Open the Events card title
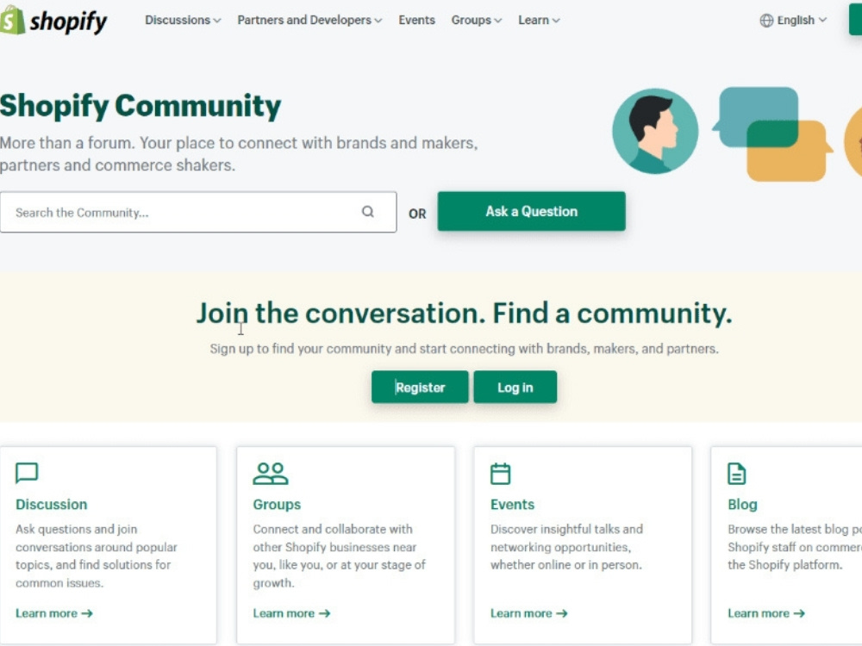This screenshot has height=646, width=862. click(512, 504)
